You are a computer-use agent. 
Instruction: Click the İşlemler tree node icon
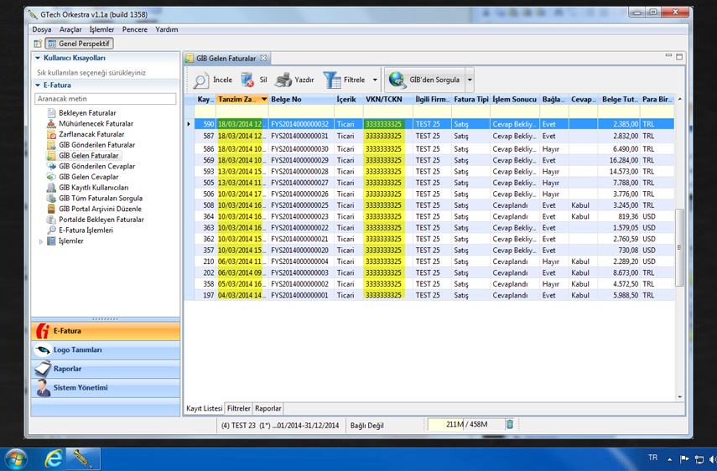point(51,241)
